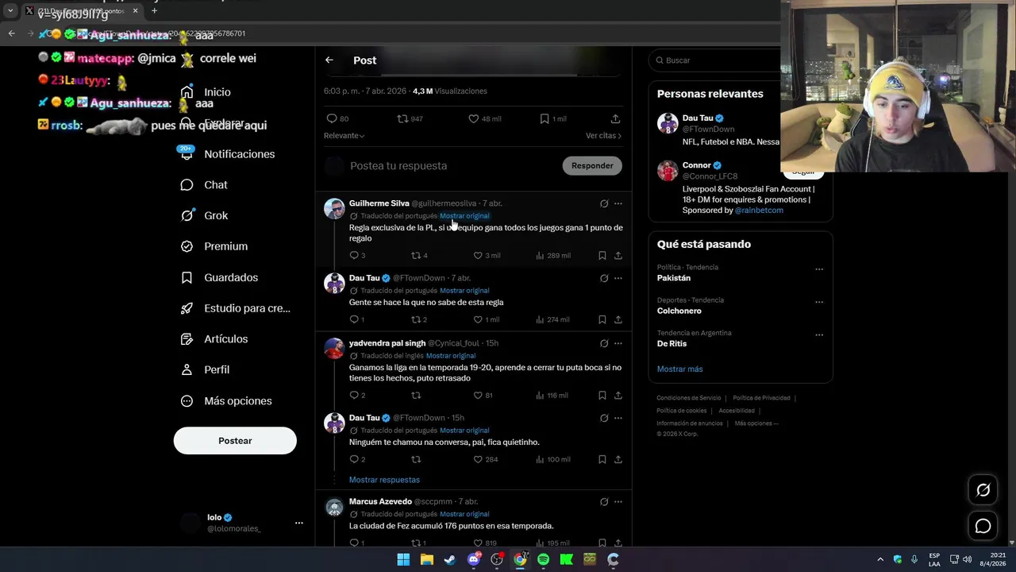Viewport: 1016px width, 572px height.
Task: Open Spotify from taskbar
Action: (x=543, y=559)
